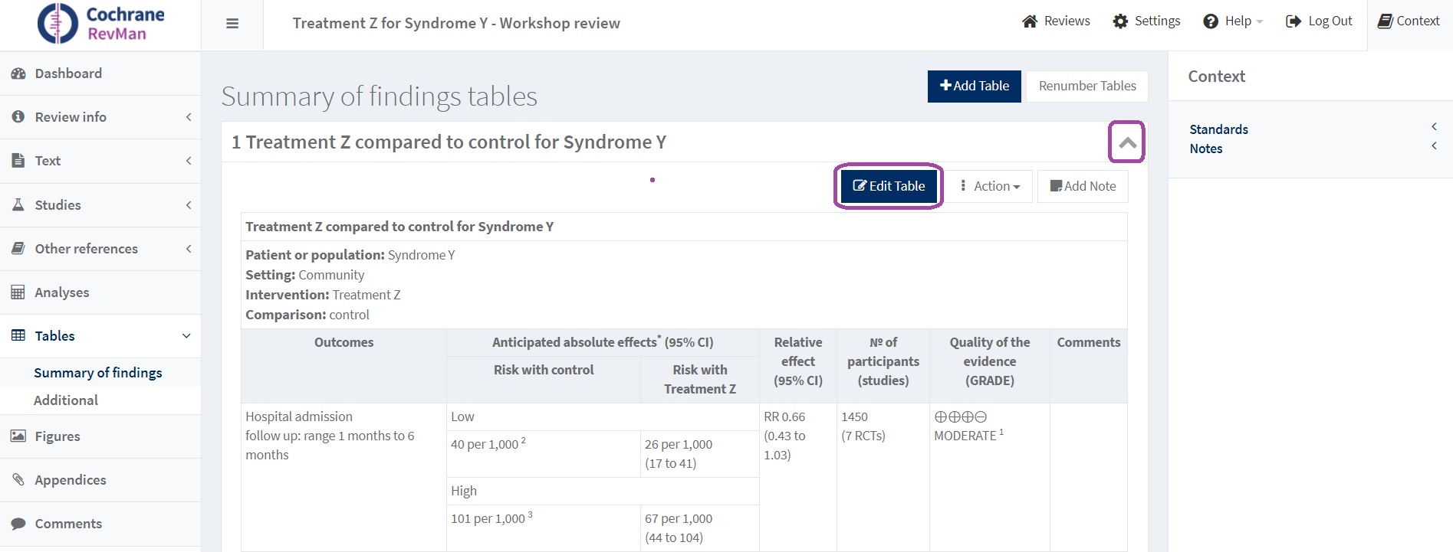
Task: Open the Help dropdown menu
Action: (x=1233, y=21)
